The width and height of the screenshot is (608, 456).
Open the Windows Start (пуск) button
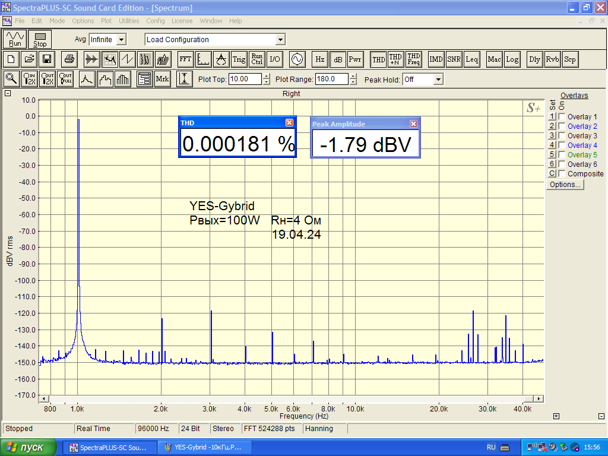click(27, 448)
